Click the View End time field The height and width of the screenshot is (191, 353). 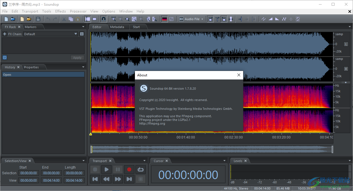coord(52,180)
